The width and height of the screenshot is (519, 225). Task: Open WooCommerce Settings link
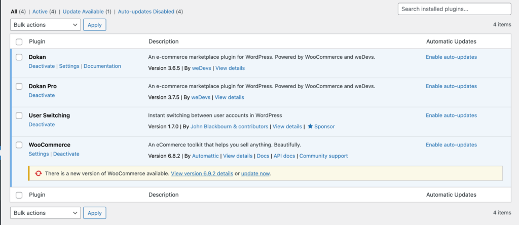(39, 154)
